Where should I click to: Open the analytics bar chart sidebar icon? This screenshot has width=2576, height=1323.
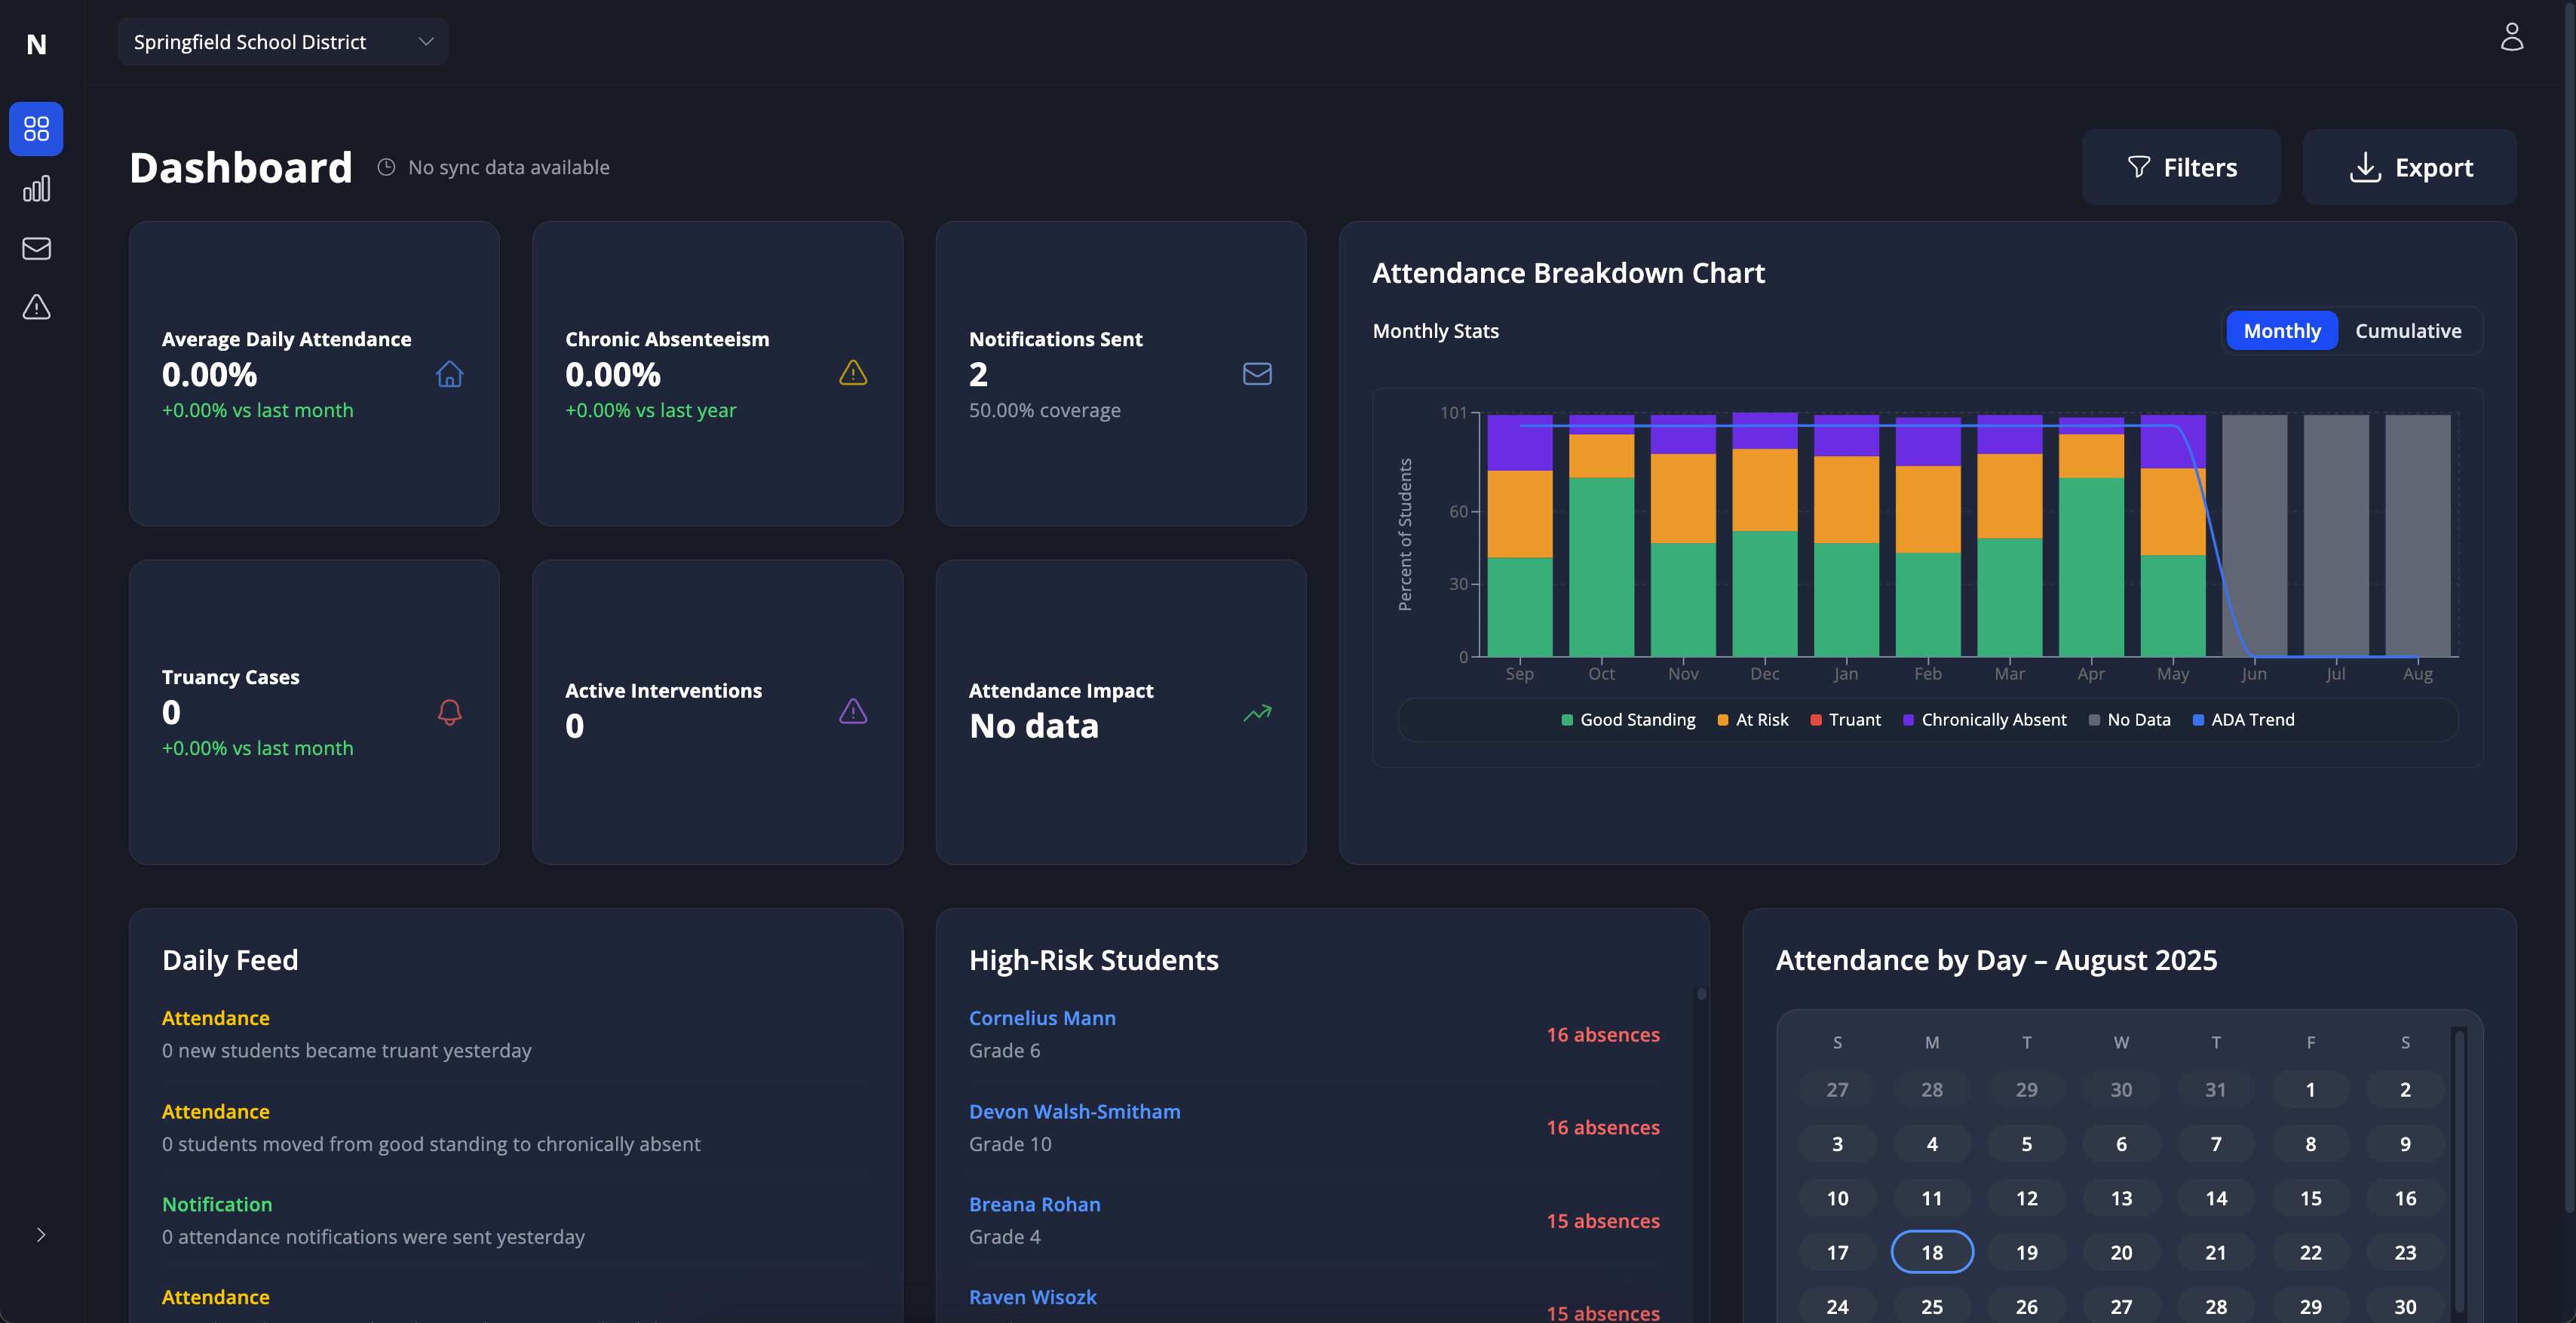tap(36, 189)
